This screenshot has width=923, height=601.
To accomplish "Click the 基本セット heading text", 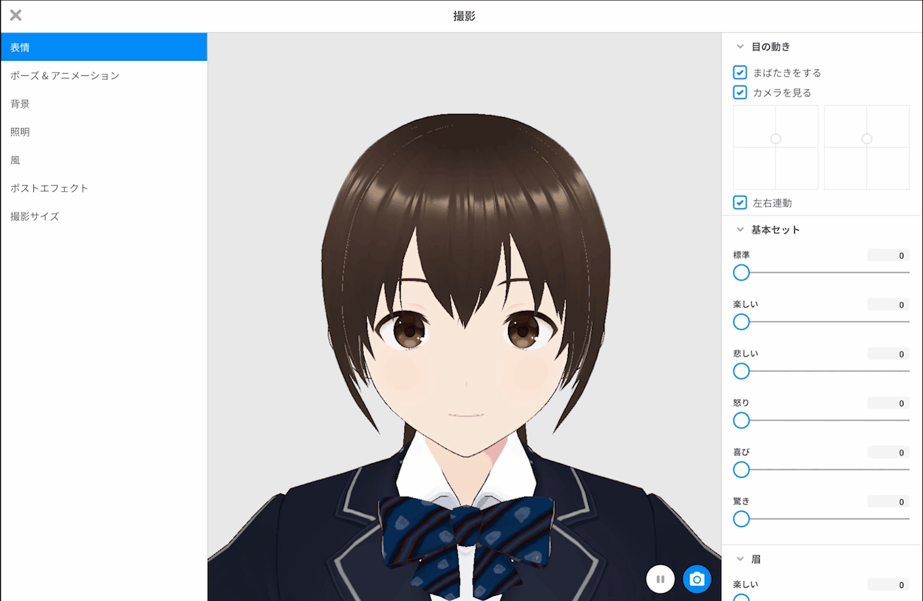I will [x=775, y=229].
